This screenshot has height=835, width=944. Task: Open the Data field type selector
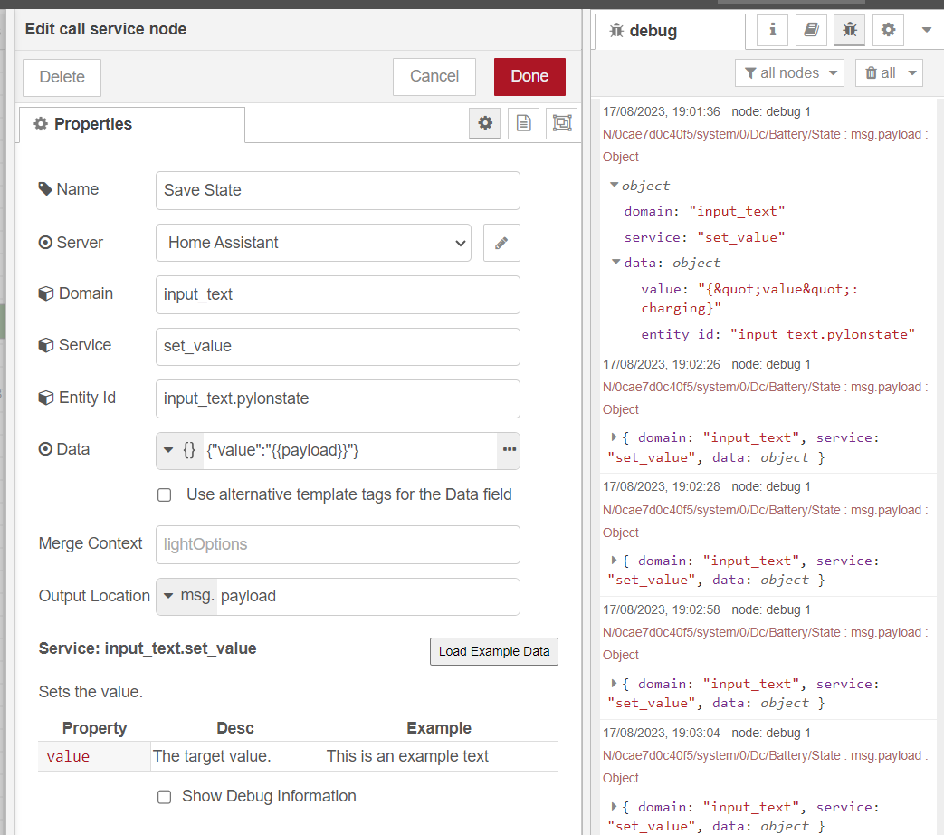[180, 450]
